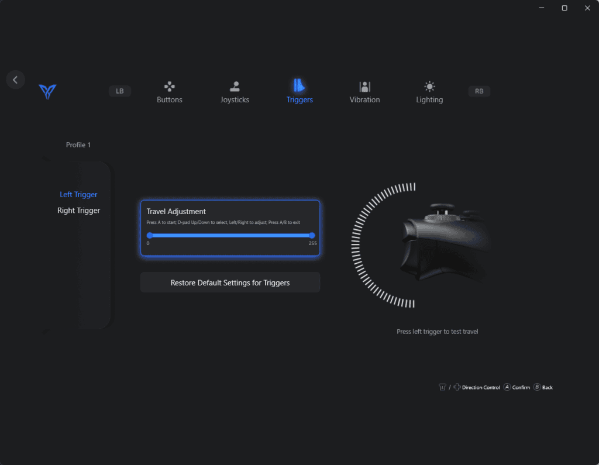Select Right Trigger in the sidebar
Viewport: 599px width, 465px height.
click(78, 211)
